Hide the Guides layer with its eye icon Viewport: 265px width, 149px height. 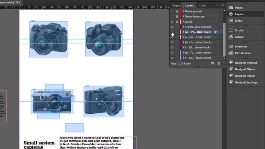(172, 22)
